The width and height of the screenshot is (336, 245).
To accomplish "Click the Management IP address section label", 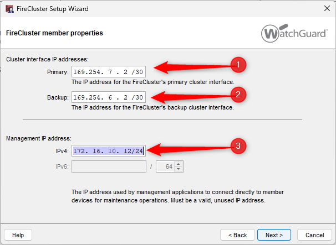I will coord(39,138).
